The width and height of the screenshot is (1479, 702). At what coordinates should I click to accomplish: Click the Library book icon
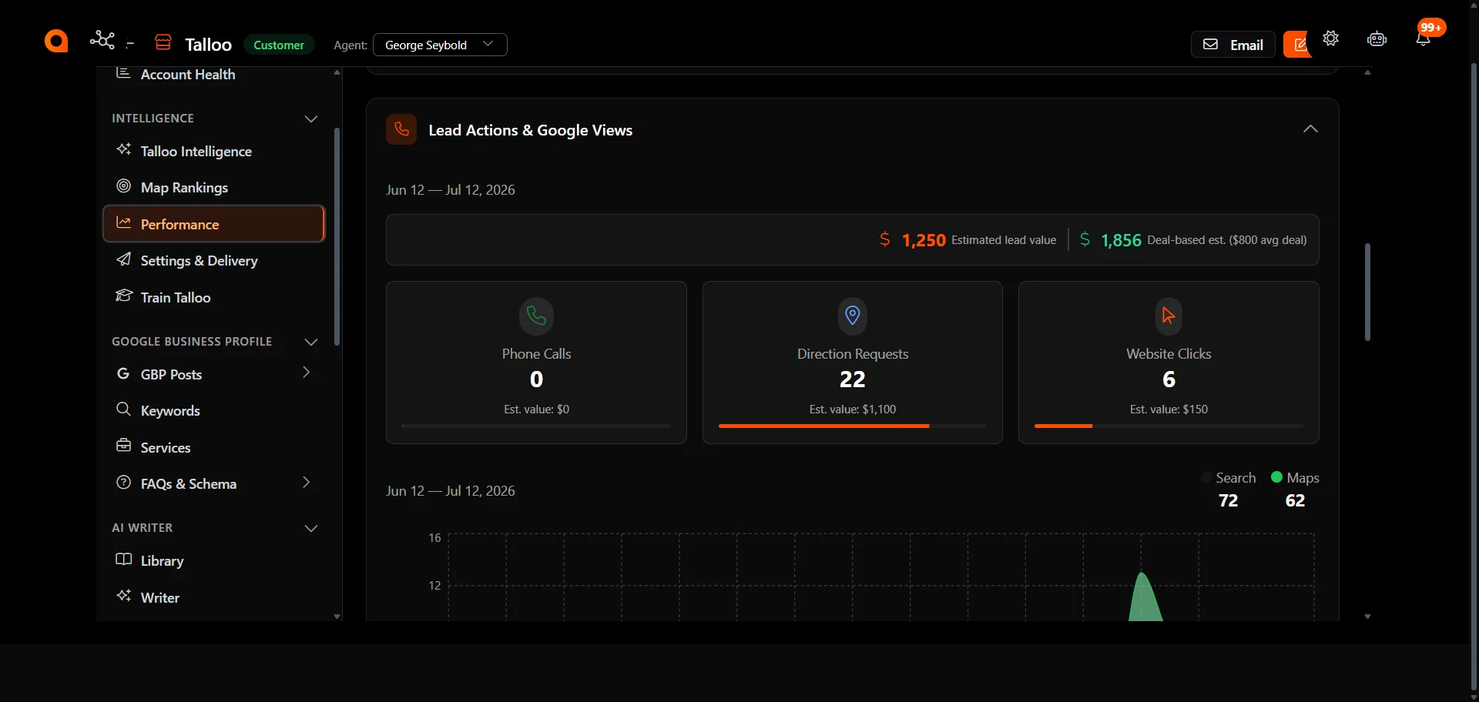[x=123, y=560]
